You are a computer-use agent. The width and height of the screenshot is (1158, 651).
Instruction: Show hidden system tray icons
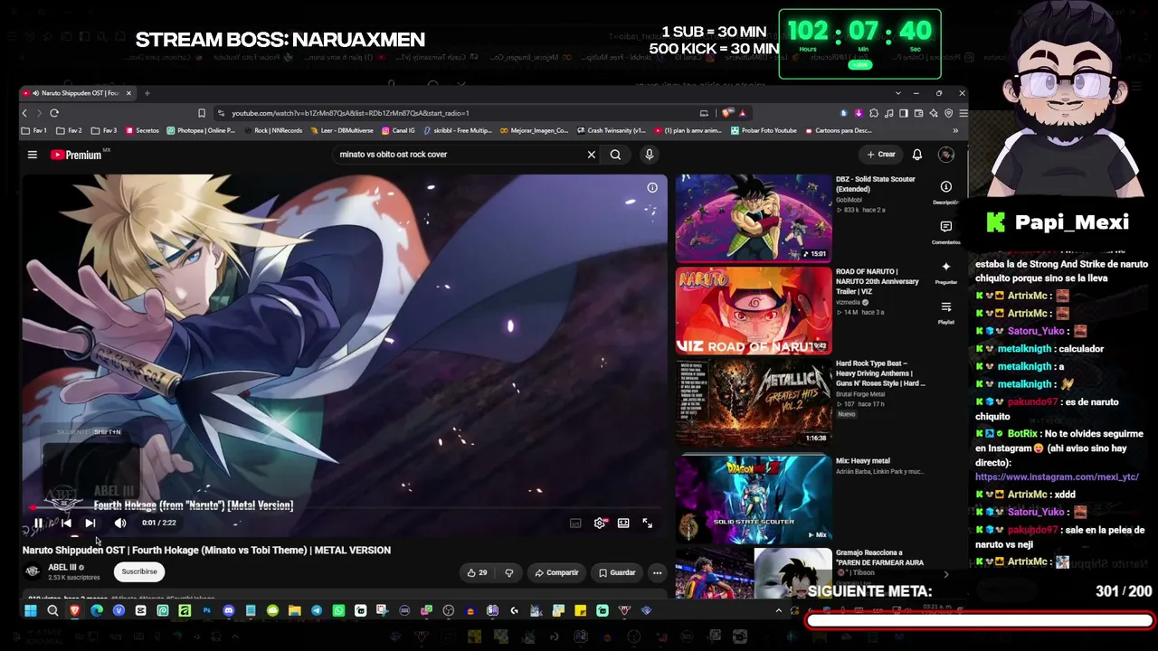[778, 611]
